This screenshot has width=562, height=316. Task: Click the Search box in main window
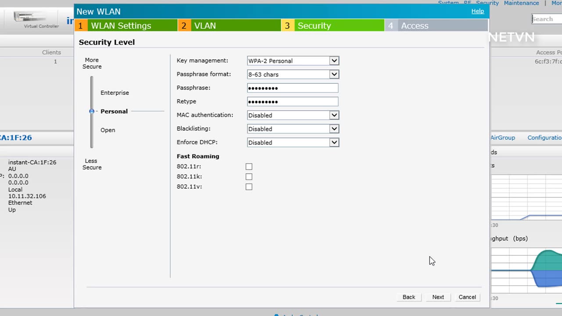point(547,19)
